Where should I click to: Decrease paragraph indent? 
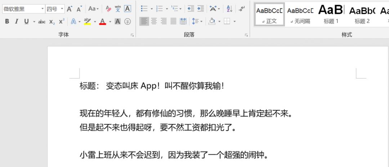point(191,9)
